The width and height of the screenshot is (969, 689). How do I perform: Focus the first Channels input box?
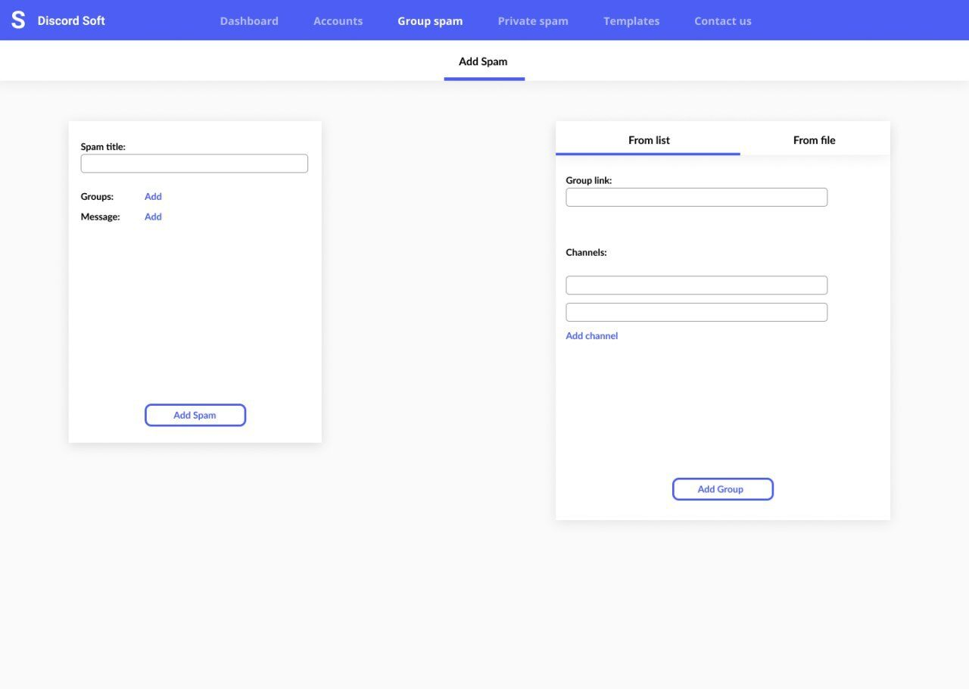click(696, 285)
